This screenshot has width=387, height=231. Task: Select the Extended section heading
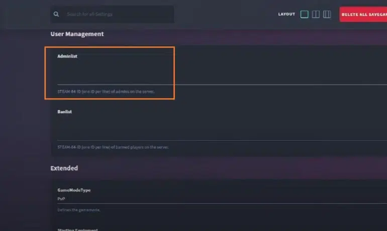tap(64, 168)
